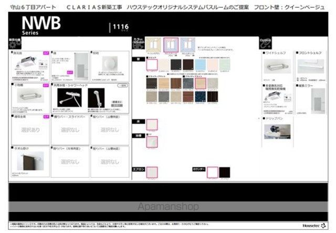
Task: Click the pink badge inside the mirror card
Action: pos(70,73)
